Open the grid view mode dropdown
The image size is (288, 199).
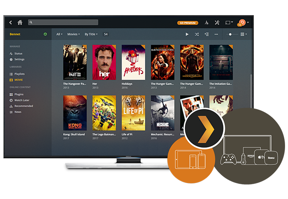(244, 34)
